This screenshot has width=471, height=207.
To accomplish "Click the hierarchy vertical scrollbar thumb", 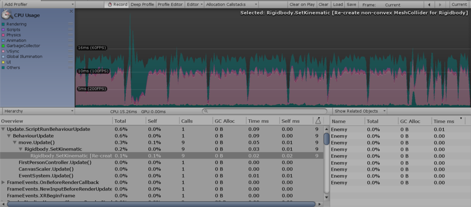I will (x=327, y=139).
